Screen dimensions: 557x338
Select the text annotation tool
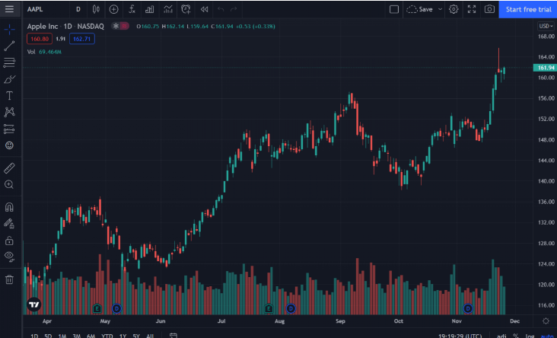10,96
